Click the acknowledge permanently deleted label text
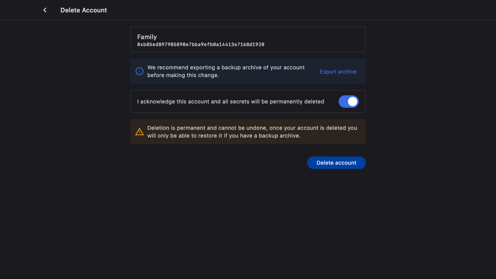The image size is (496, 279). pos(231,102)
